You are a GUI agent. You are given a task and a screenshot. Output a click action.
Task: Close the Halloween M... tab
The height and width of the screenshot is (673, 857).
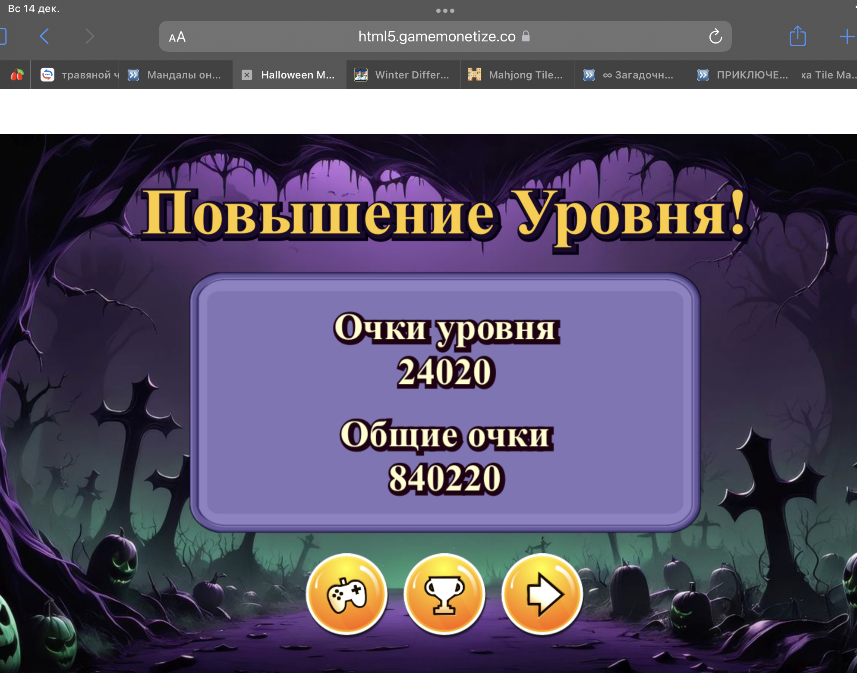(x=247, y=75)
